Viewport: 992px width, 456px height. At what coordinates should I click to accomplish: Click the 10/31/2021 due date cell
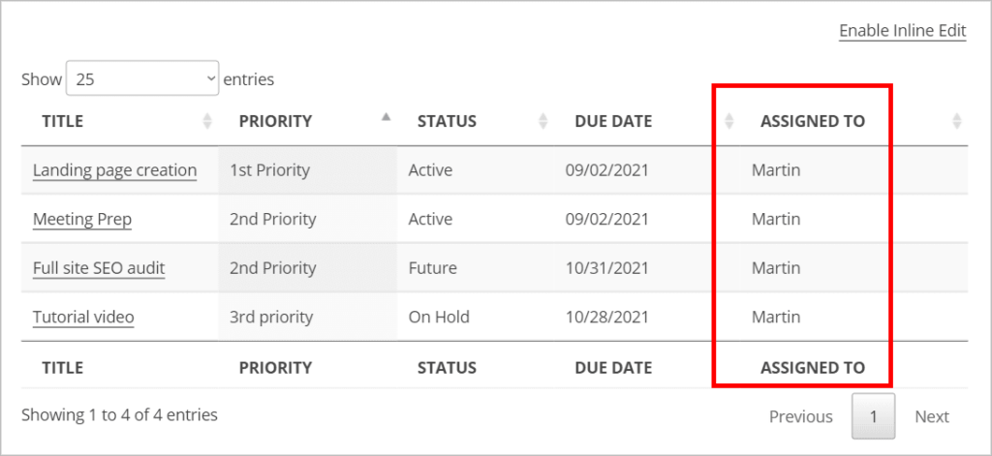click(607, 268)
